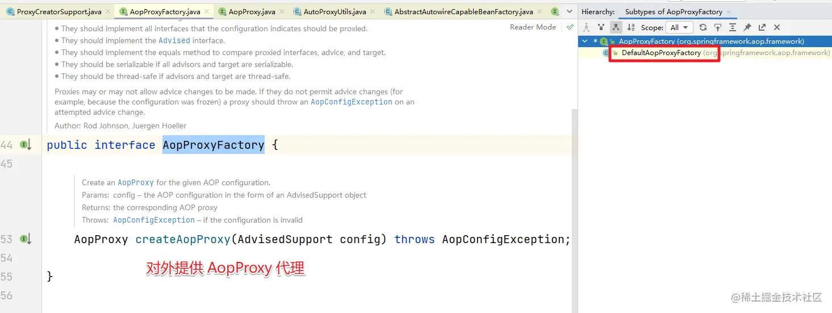This screenshot has height=313, width=832.
Task: Select DefaultAopProxyFactory in hierarchy tree
Action: 705,53
